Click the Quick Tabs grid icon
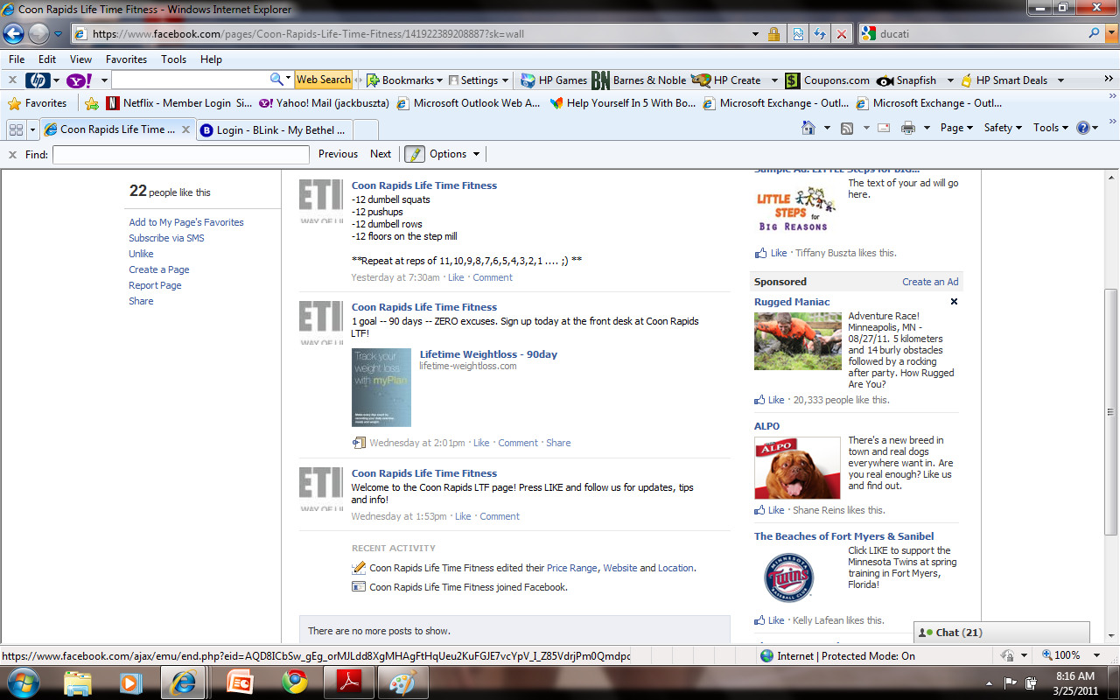 pos(16,129)
